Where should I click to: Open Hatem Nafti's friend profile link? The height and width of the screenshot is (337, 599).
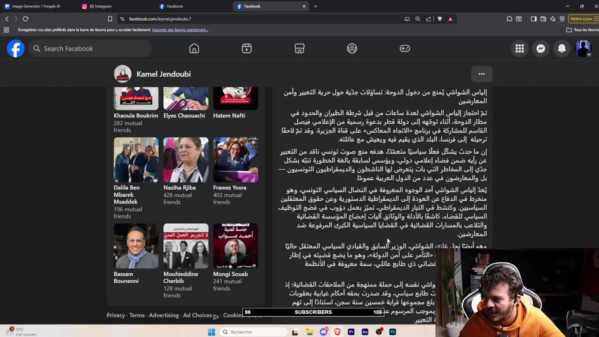[229, 116]
